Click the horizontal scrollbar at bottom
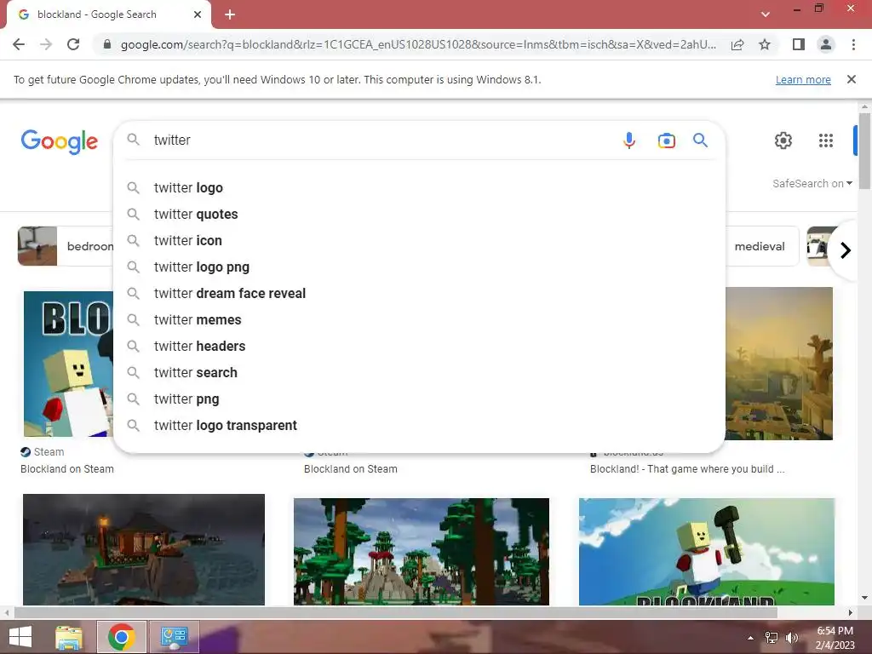Viewport: 872px width, 654px height. (x=395, y=612)
